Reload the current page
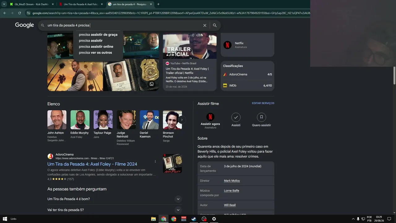 tap(19, 13)
